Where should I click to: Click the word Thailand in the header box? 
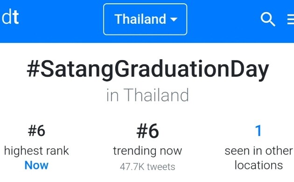pyautogui.click(x=140, y=19)
